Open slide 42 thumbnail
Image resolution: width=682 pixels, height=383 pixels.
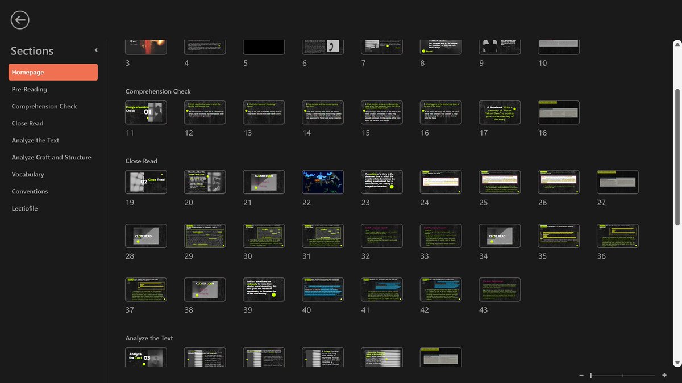click(x=441, y=289)
